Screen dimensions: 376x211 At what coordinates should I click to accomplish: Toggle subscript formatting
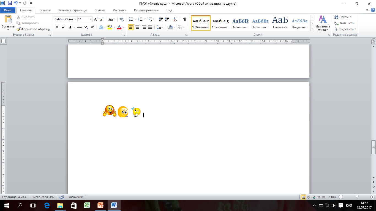86,27
